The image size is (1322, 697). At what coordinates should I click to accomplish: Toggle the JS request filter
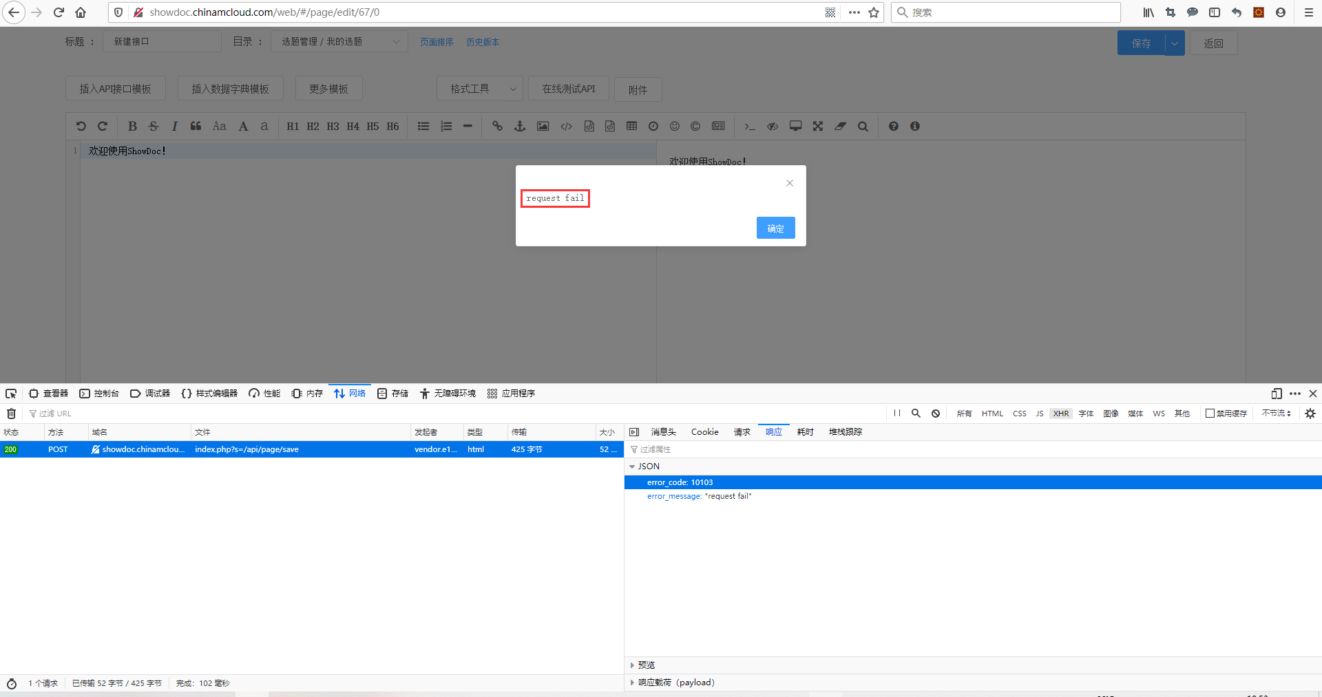1040,414
